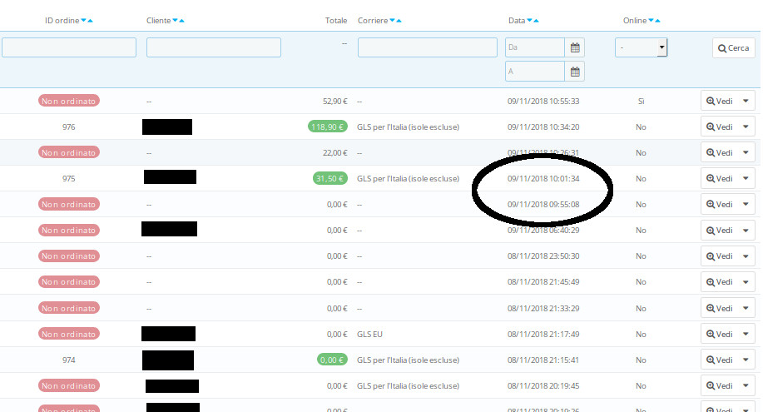This screenshot has height=412, width=763.
Task: Click the 52,90 € total cell
Action: 334,102
